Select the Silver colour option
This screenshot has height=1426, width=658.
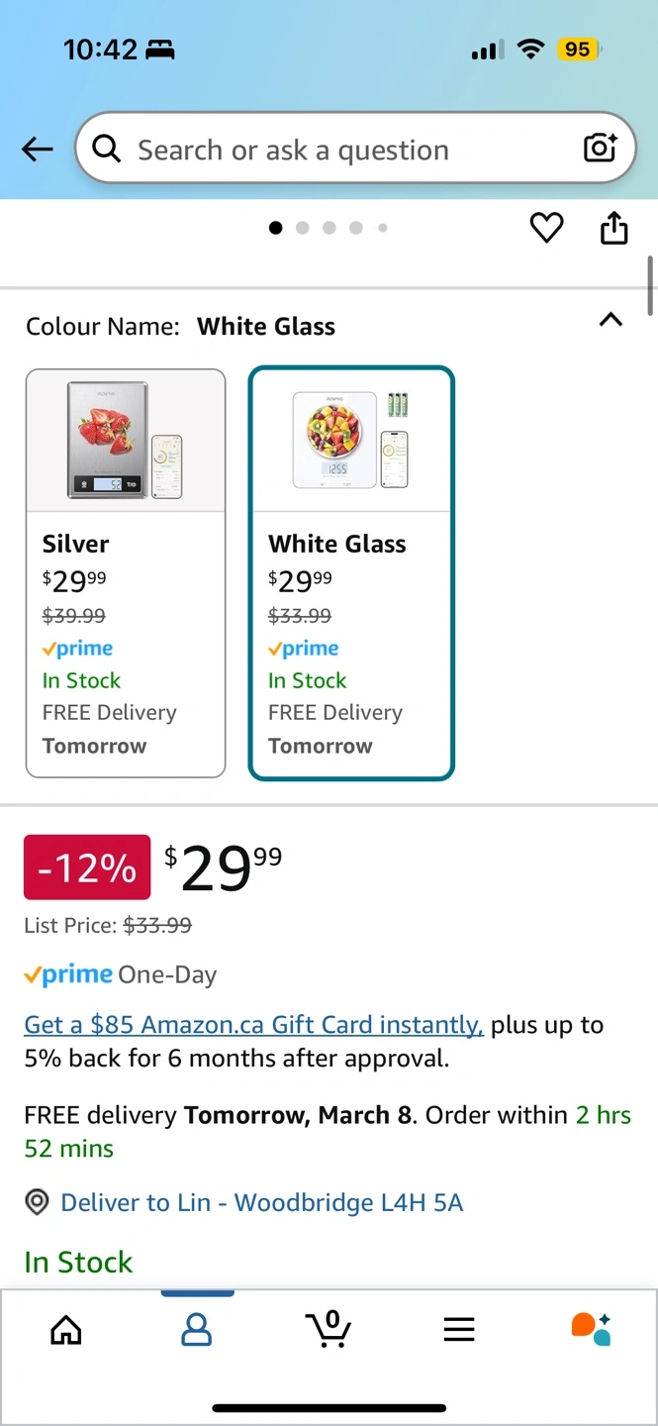pyautogui.click(x=126, y=572)
